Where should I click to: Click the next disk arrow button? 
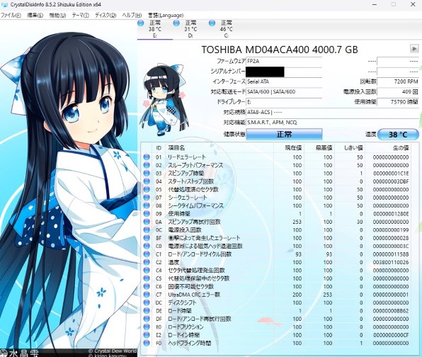[414, 49]
